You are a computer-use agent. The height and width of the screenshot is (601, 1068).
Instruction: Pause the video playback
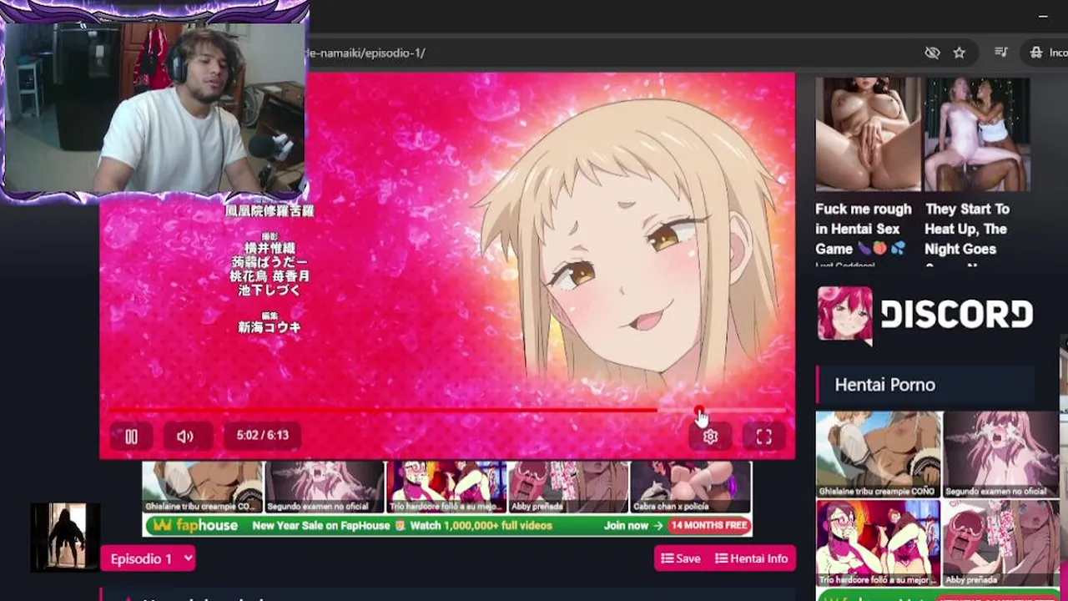click(131, 436)
